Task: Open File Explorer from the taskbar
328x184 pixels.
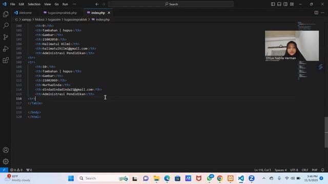Action: point(156,178)
